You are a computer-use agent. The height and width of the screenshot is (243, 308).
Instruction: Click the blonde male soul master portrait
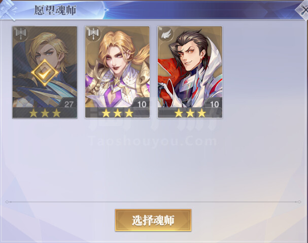(x=45, y=72)
